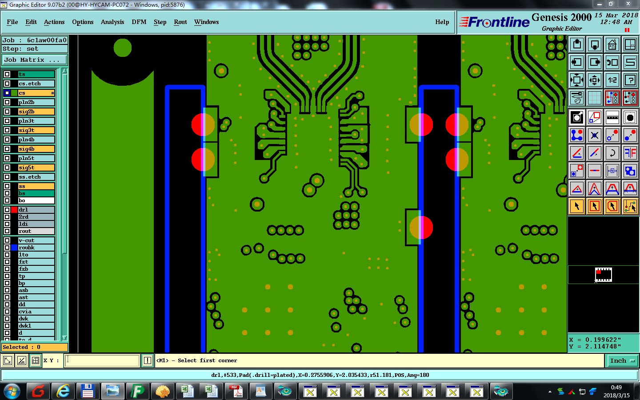The height and width of the screenshot is (400, 640).
Task: Select the plain arrow selection tool
Action: [x=577, y=206]
